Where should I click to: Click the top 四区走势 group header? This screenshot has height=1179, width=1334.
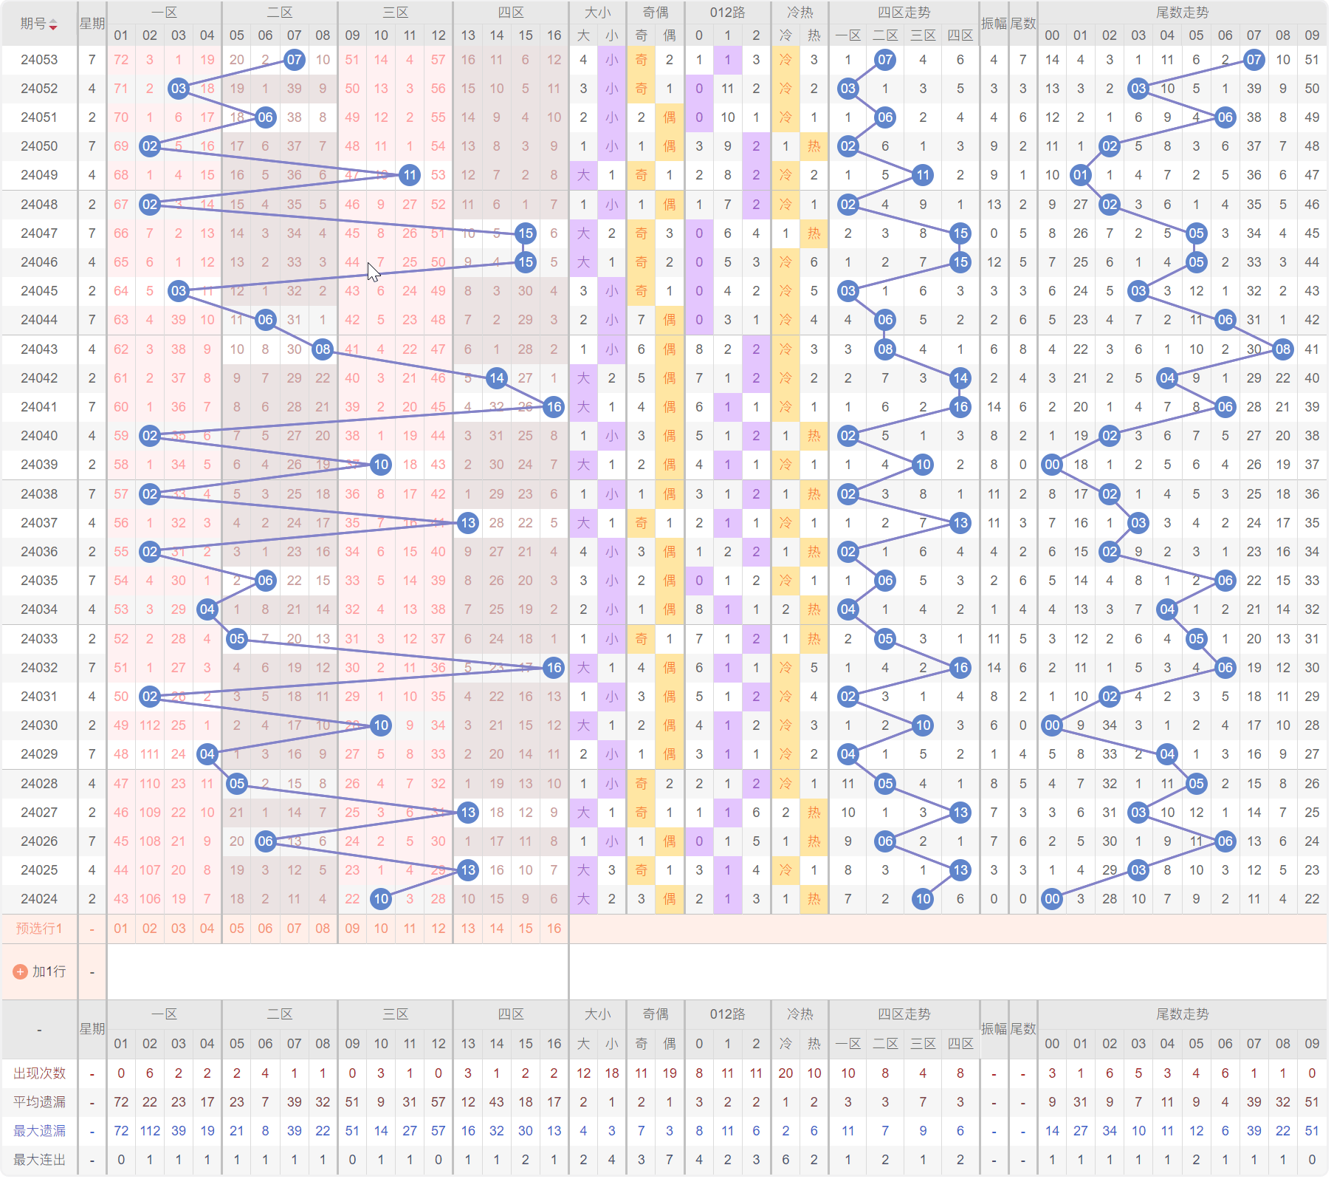click(x=904, y=13)
